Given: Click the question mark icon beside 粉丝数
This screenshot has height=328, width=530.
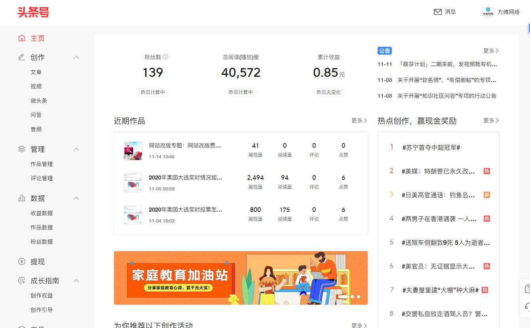Looking at the screenshot, I should (165, 57).
